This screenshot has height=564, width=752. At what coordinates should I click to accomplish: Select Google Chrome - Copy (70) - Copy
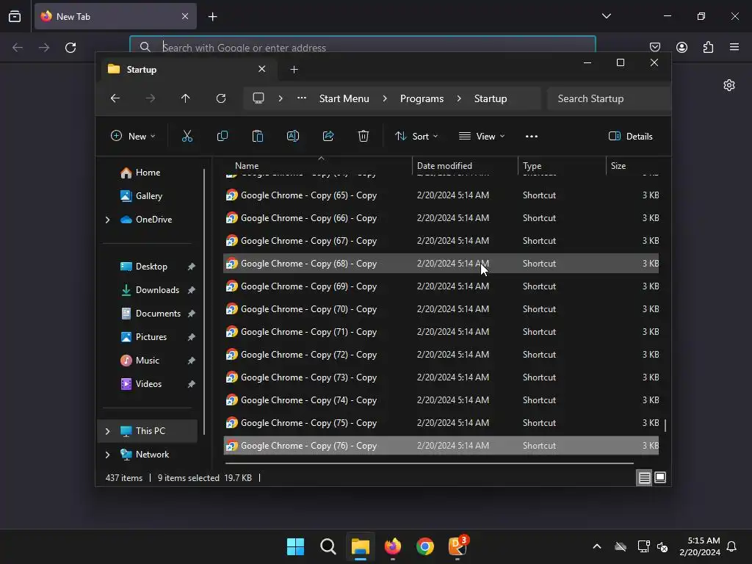point(441,309)
